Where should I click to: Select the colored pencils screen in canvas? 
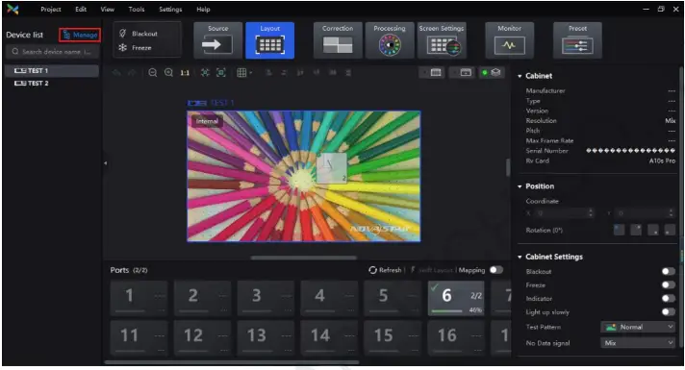(304, 176)
